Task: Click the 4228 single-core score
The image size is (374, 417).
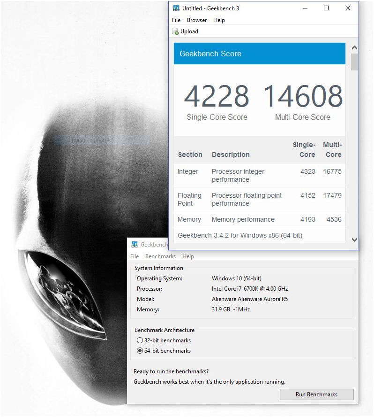Action: tap(217, 96)
